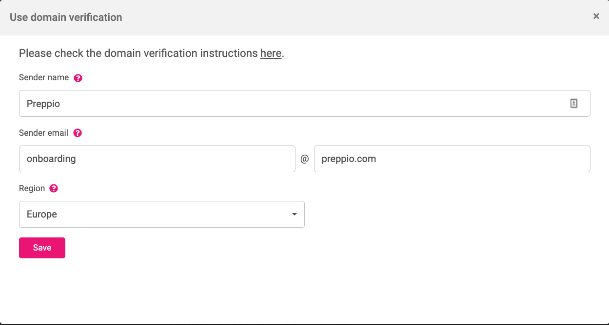Click the @ separator between email fields
609x325 pixels.
click(304, 159)
